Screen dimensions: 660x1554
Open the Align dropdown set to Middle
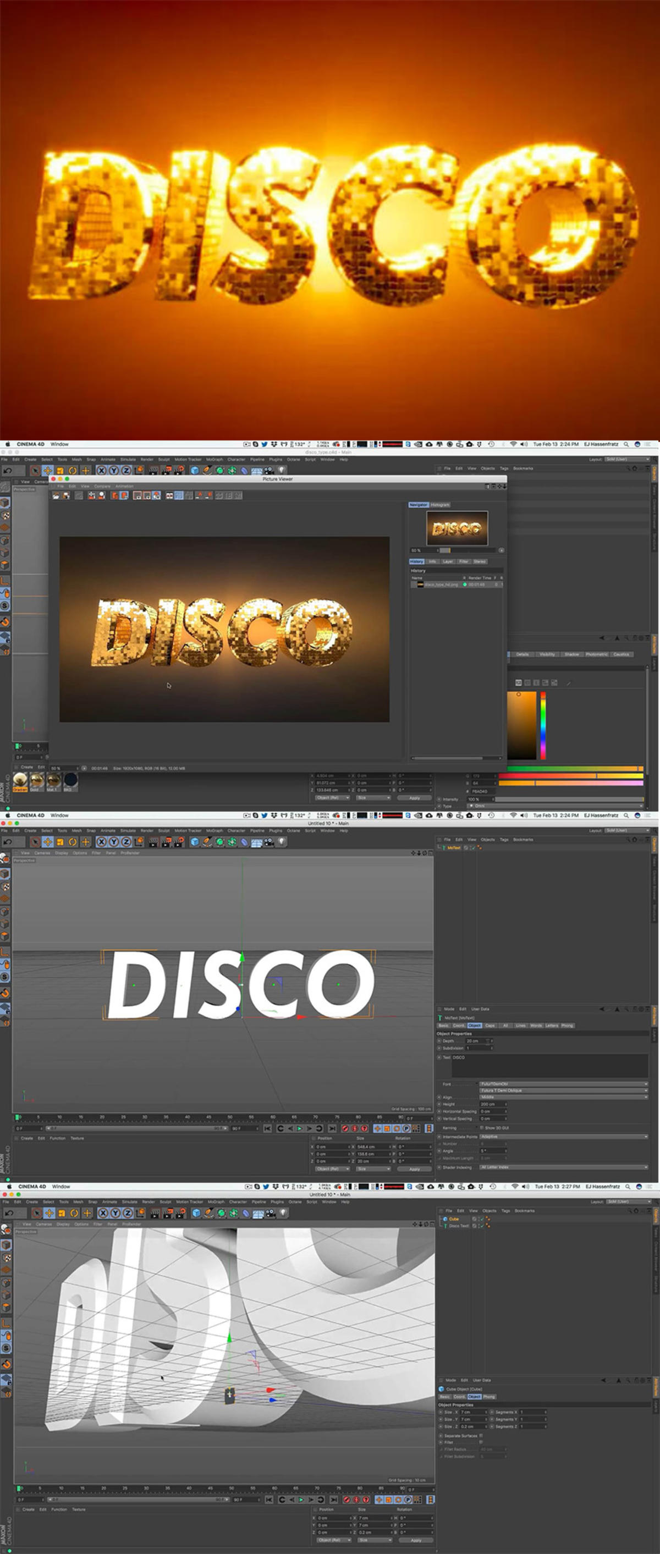point(563,1096)
